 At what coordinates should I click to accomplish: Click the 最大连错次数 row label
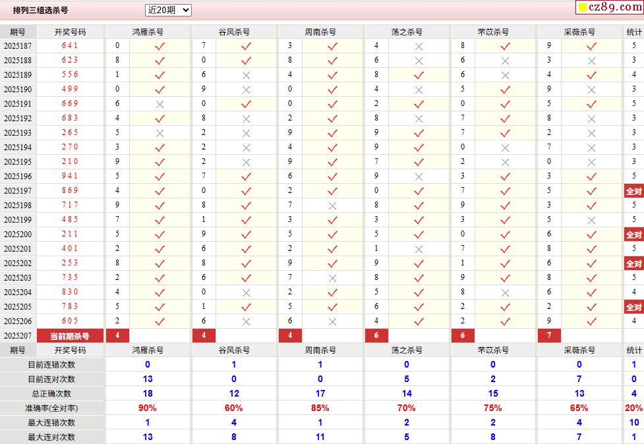tap(51, 423)
